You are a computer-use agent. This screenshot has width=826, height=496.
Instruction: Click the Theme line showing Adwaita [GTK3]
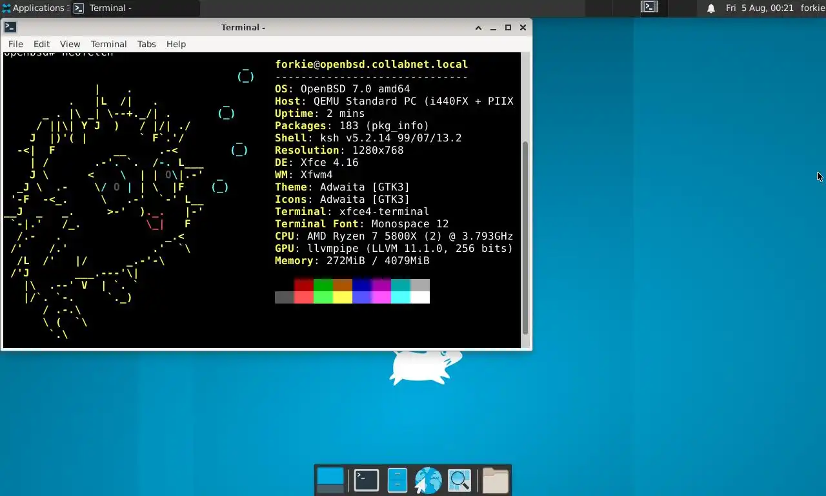(x=343, y=187)
